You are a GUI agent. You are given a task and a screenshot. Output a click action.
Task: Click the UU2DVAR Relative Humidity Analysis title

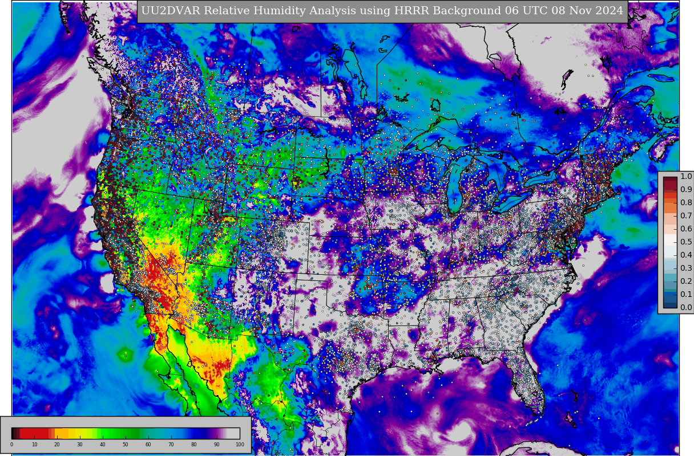coord(382,11)
